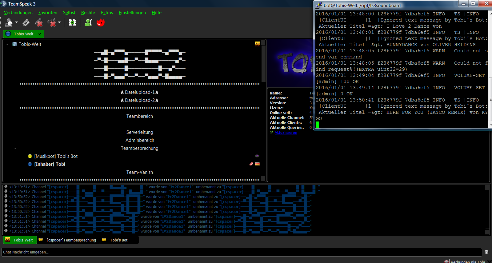Open the Extras menu
492x263 pixels.
pos(107,13)
